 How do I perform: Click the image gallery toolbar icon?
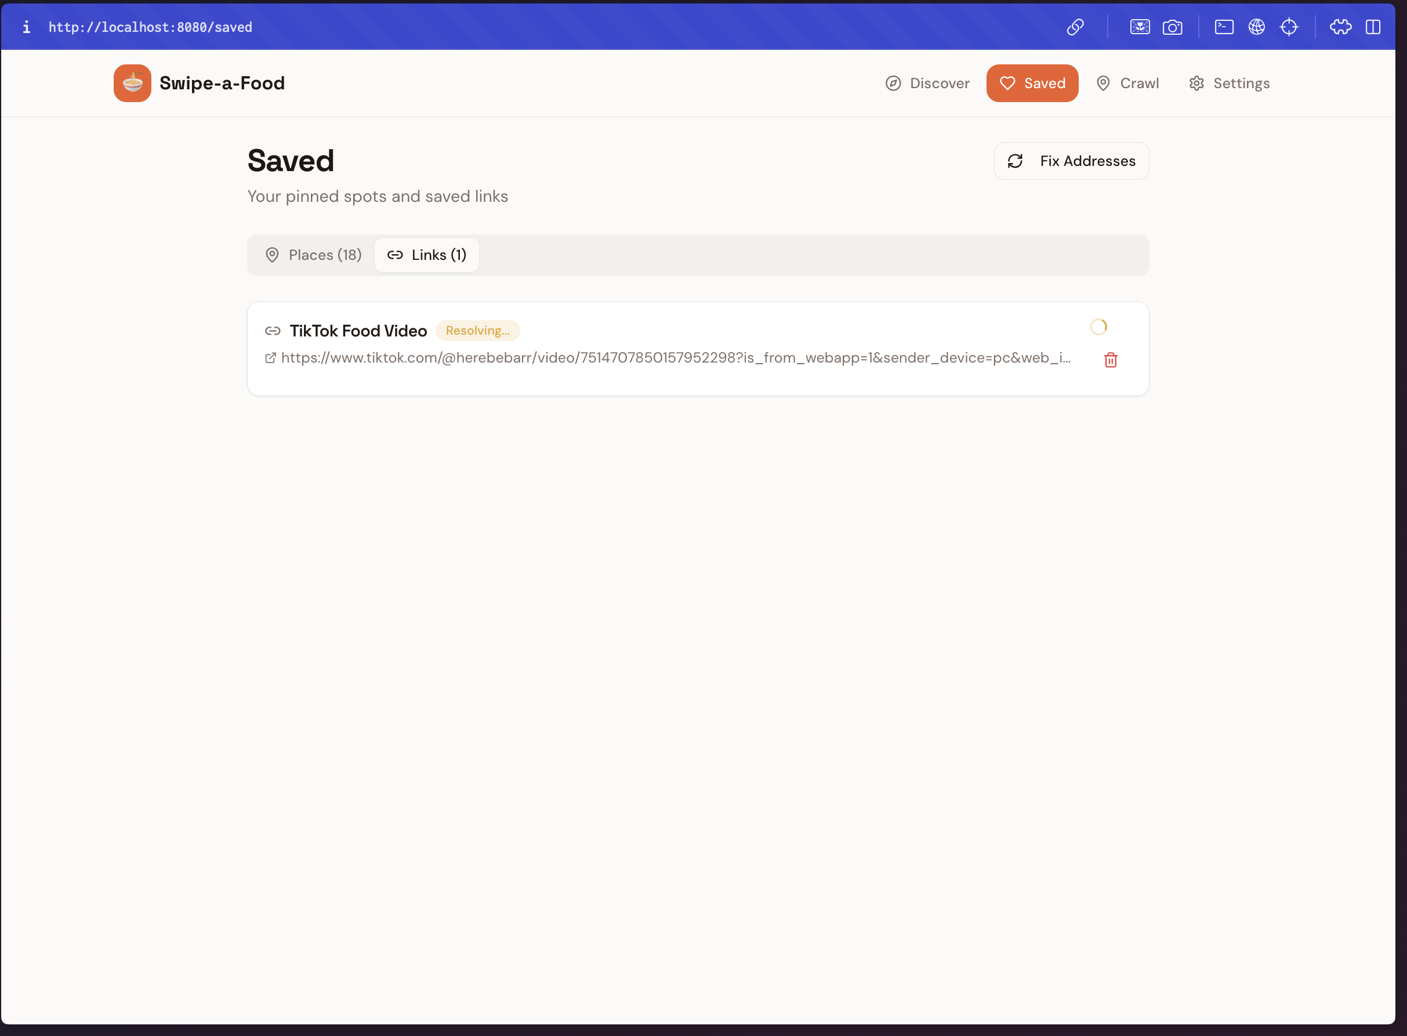[1139, 27]
